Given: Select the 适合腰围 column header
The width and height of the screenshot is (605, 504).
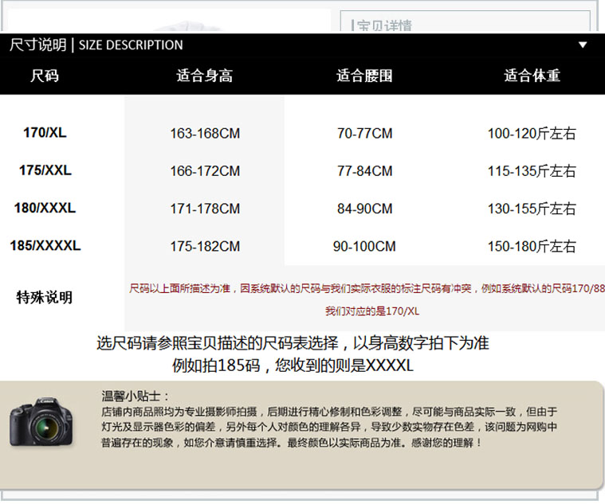Looking at the screenshot, I should [364, 76].
